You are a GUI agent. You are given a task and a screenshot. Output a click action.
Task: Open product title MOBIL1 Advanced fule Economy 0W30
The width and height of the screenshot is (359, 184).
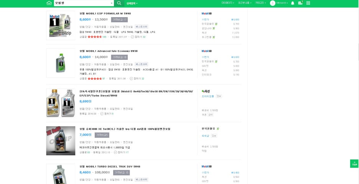click(109, 51)
